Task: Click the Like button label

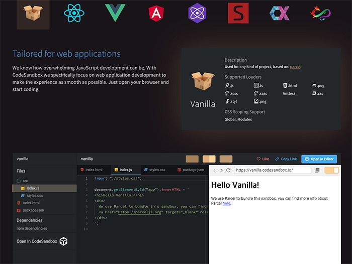Action: pyautogui.click(x=266, y=159)
